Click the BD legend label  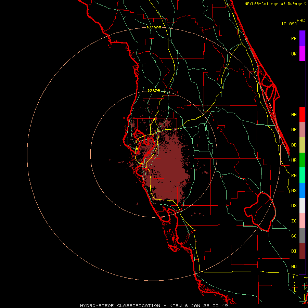[294, 145]
